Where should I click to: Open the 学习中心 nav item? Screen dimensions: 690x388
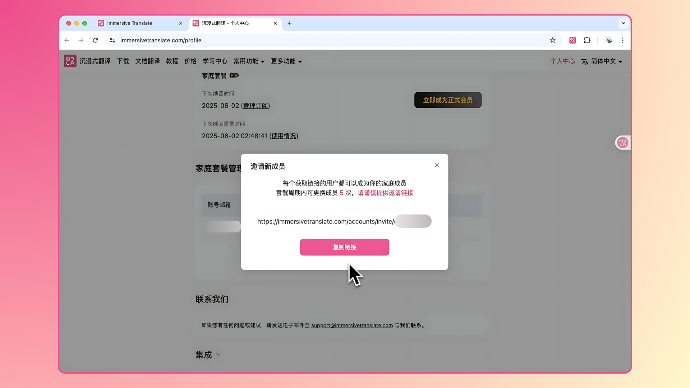tap(215, 61)
